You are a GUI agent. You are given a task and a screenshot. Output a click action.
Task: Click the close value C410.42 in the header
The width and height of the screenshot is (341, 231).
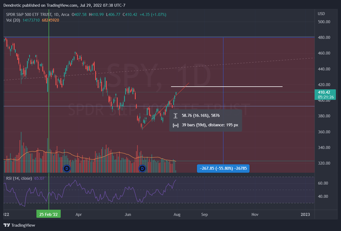(130, 14)
